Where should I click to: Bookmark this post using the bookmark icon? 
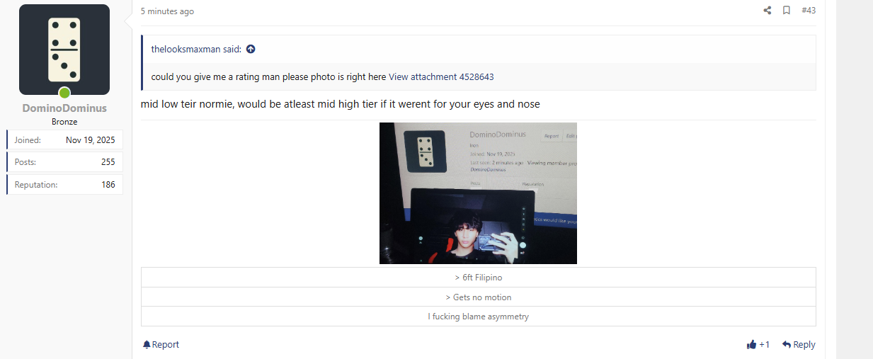point(787,11)
